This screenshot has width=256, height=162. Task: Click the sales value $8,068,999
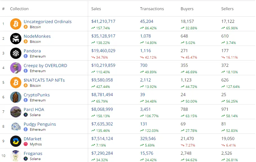(102, 109)
